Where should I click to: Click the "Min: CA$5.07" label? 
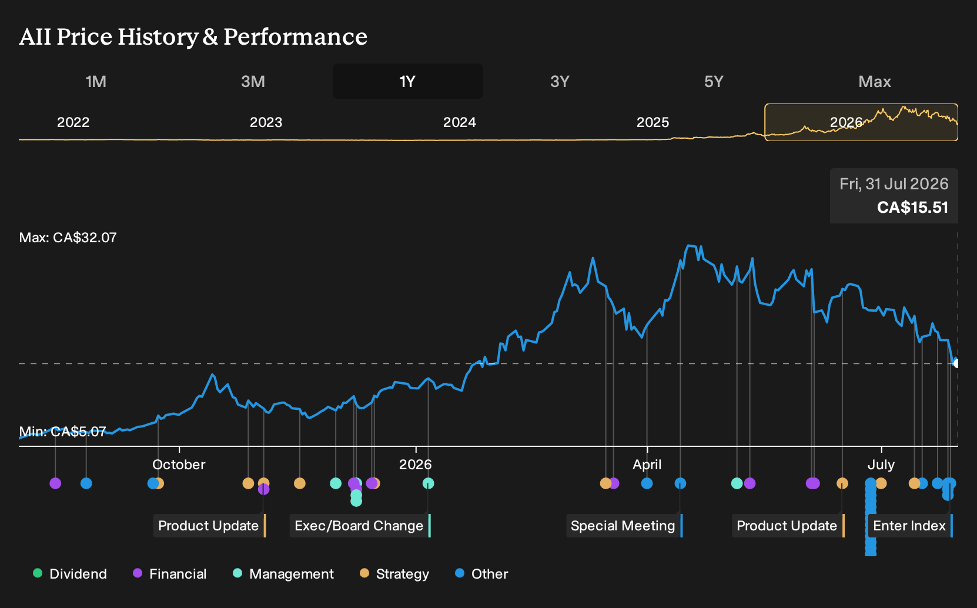62,432
